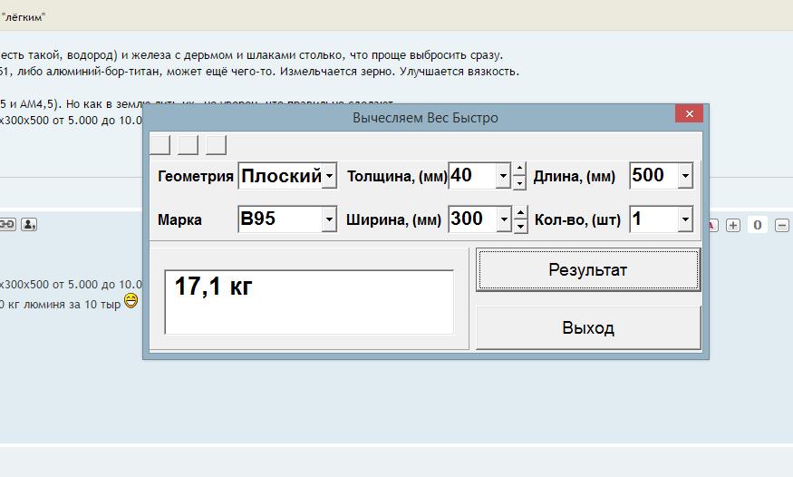Click the Результат button
The width and height of the screenshot is (793, 477).
(x=588, y=269)
